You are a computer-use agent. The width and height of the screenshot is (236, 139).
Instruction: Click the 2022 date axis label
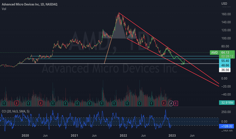click(123, 135)
